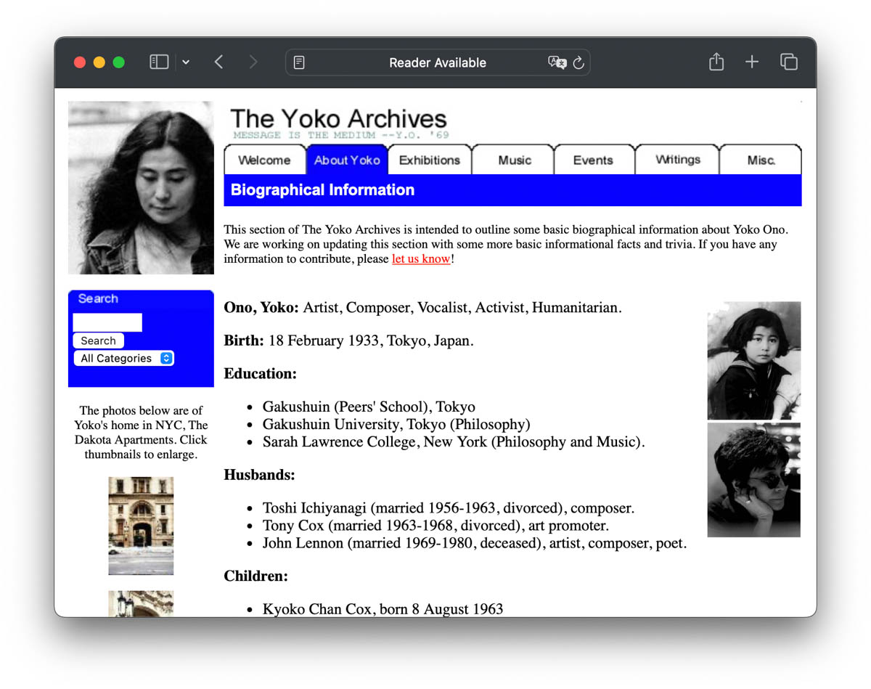This screenshot has width=871, height=689.
Task: Click the forward navigation arrow
Action: click(253, 62)
